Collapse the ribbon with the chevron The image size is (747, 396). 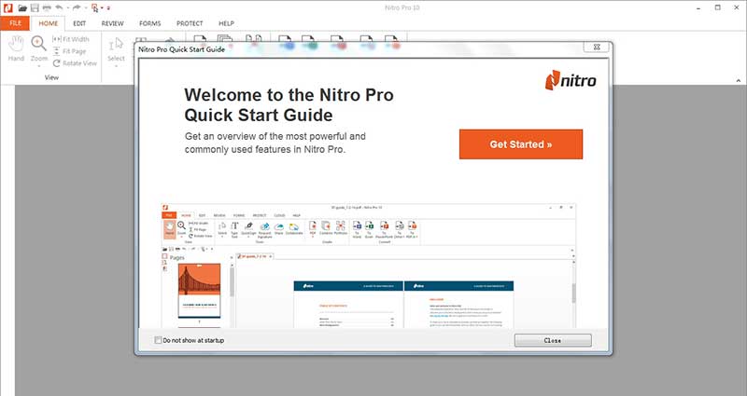click(x=739, y=80)
